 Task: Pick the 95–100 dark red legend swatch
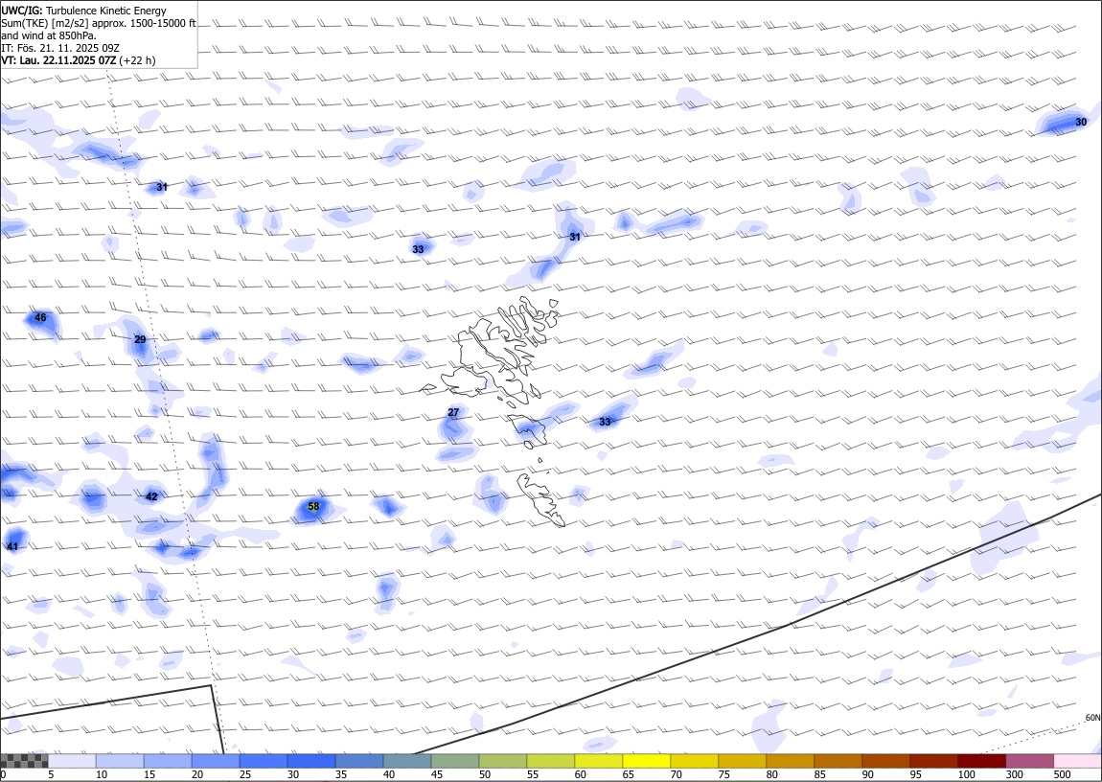[933, 761]
